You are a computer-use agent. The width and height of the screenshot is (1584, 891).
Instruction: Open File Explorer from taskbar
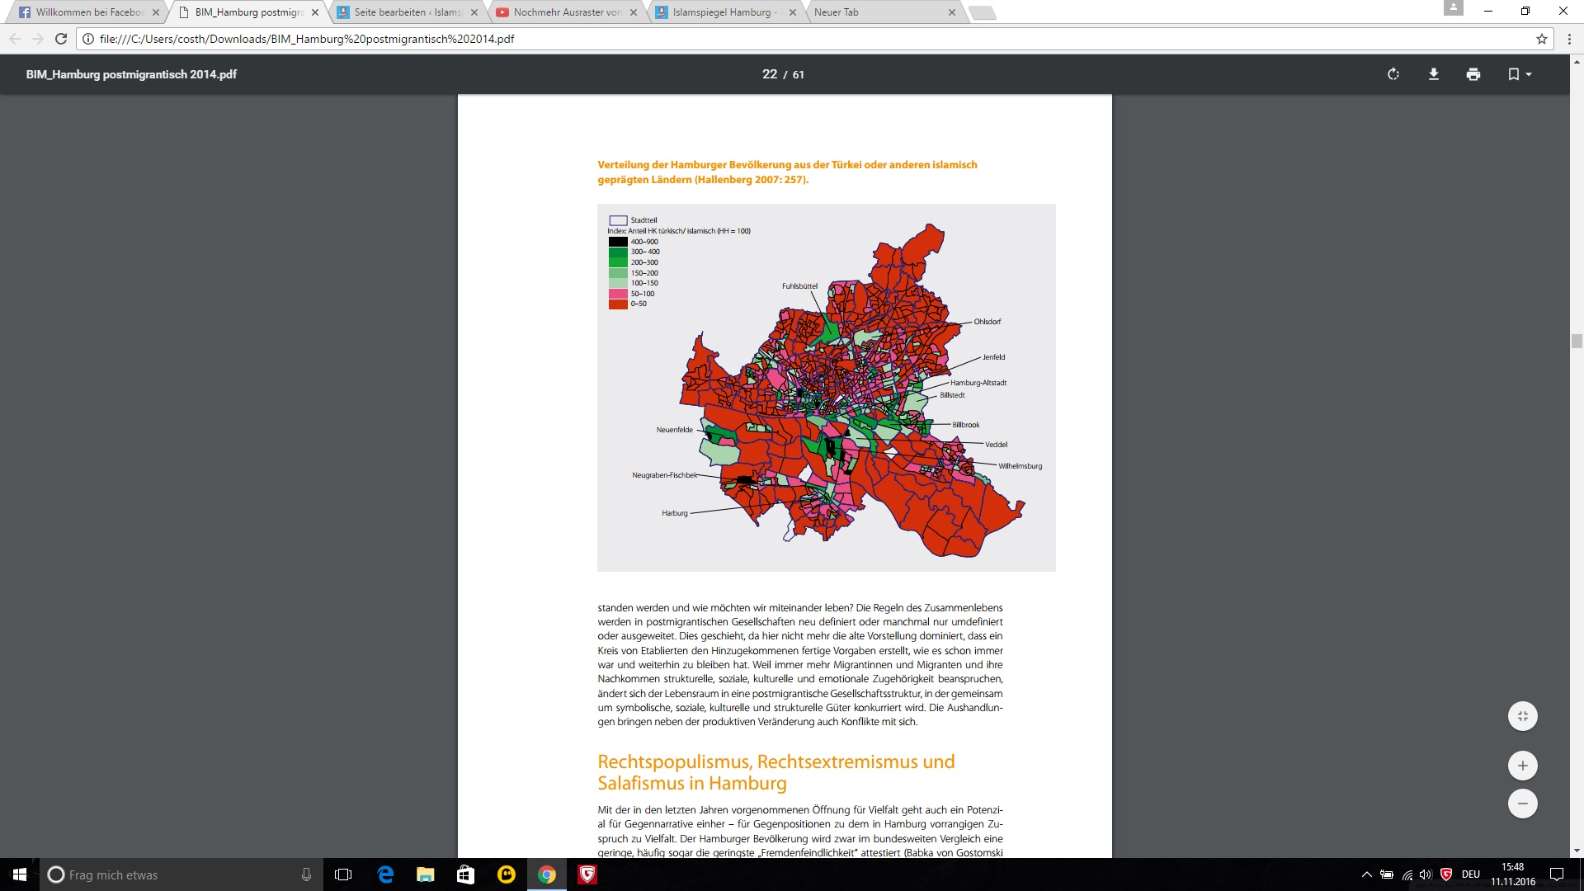(x=425, y=874)
